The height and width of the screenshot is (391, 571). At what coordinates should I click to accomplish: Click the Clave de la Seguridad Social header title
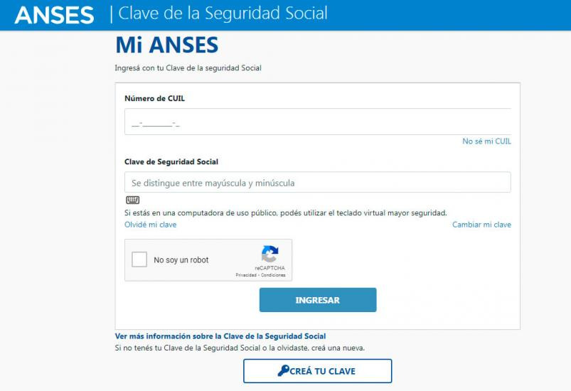[223, 14]
